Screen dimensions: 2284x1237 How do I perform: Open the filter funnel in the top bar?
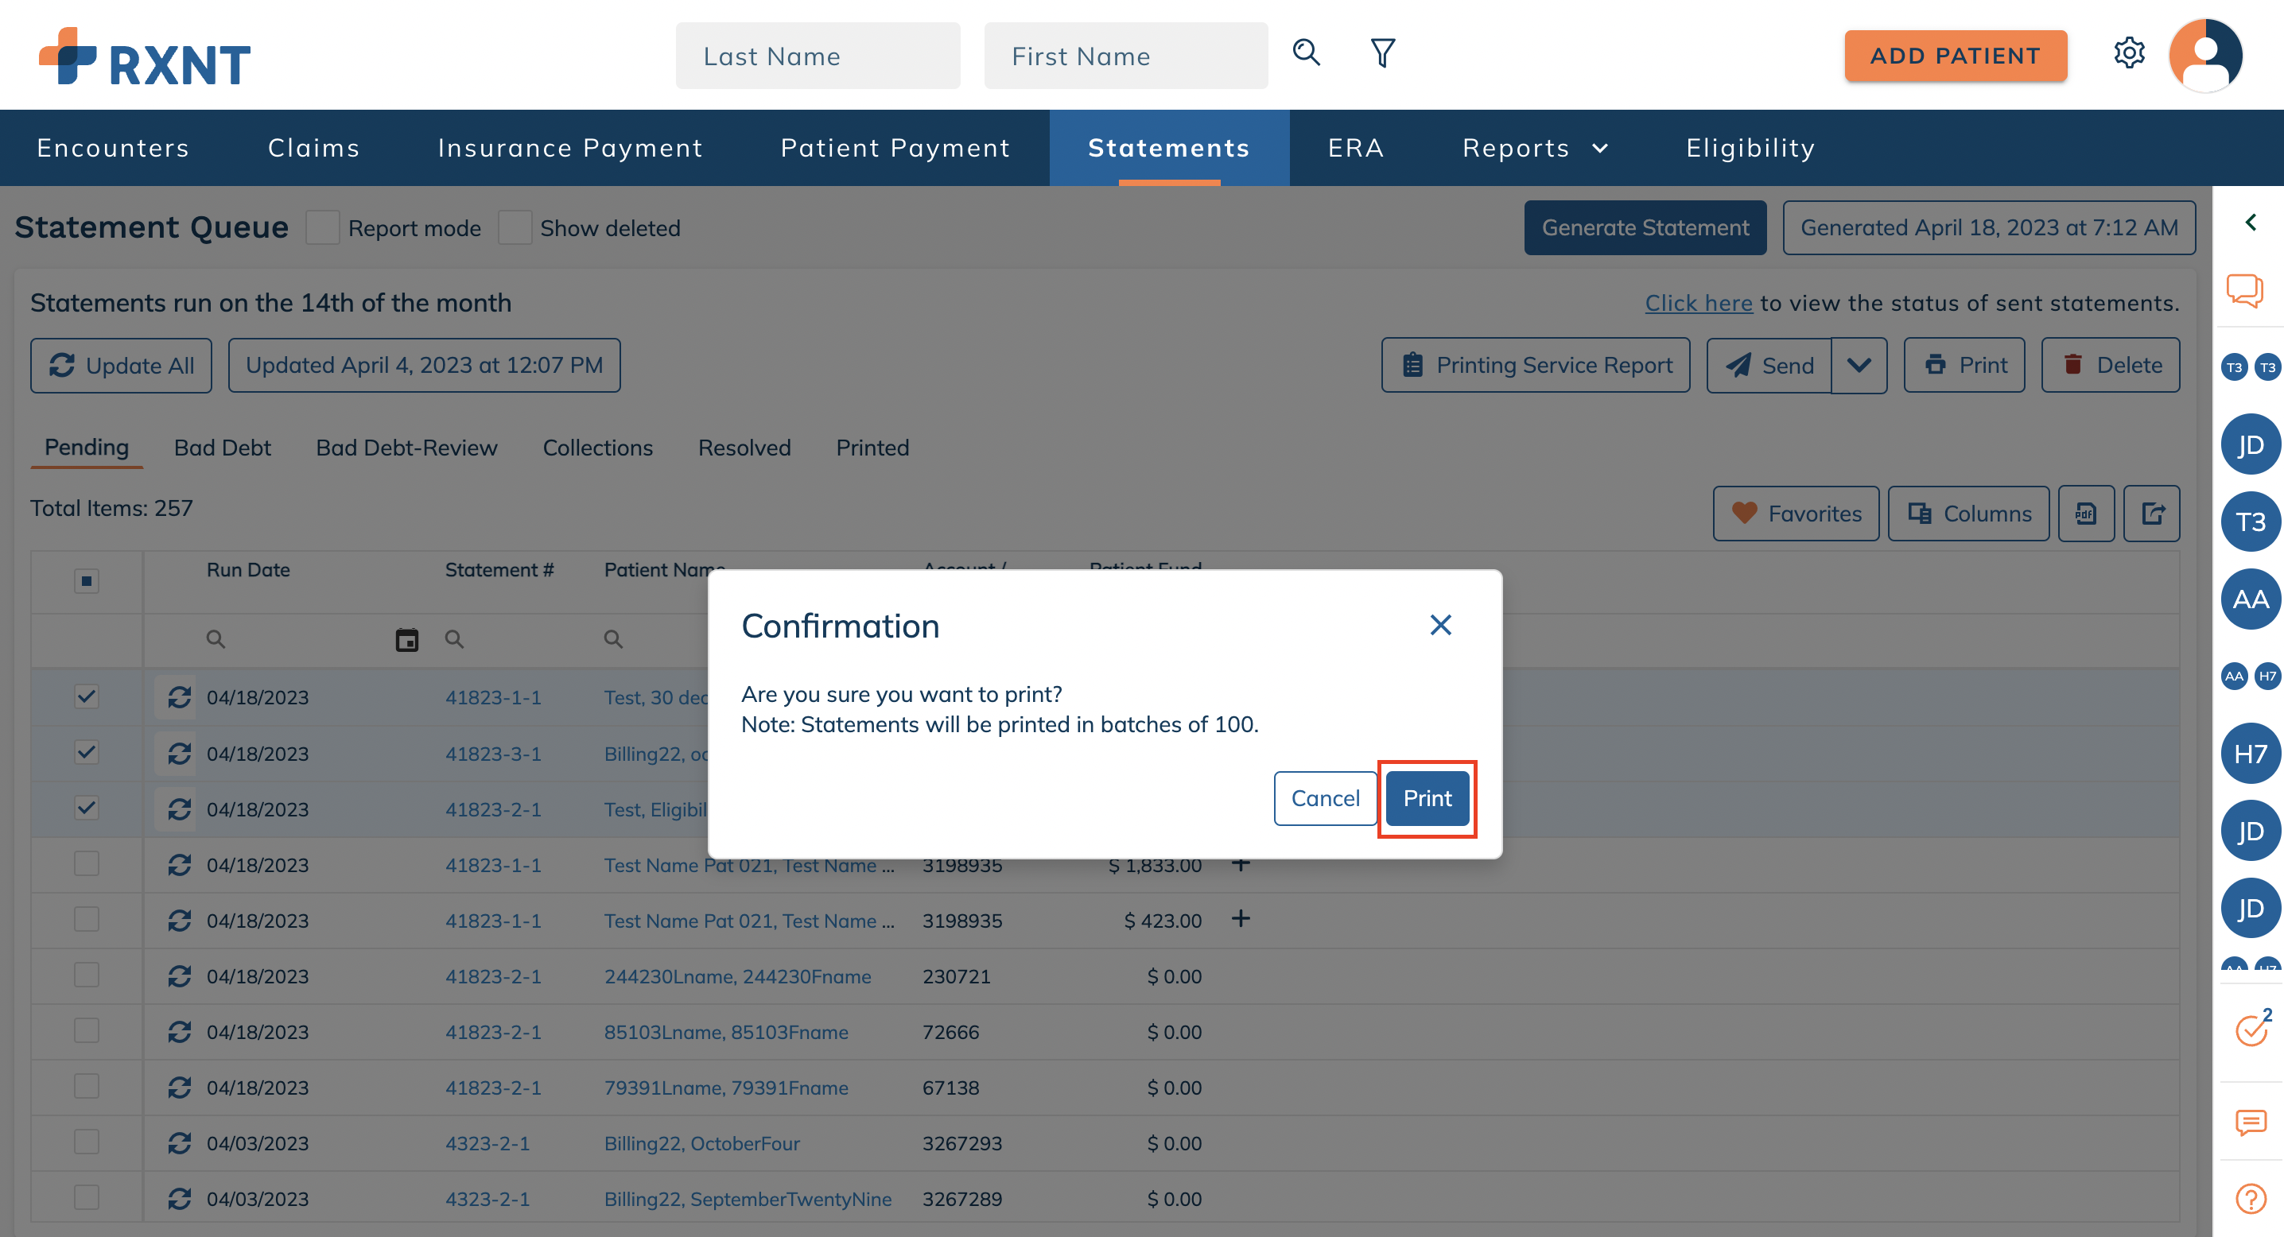1381,53
